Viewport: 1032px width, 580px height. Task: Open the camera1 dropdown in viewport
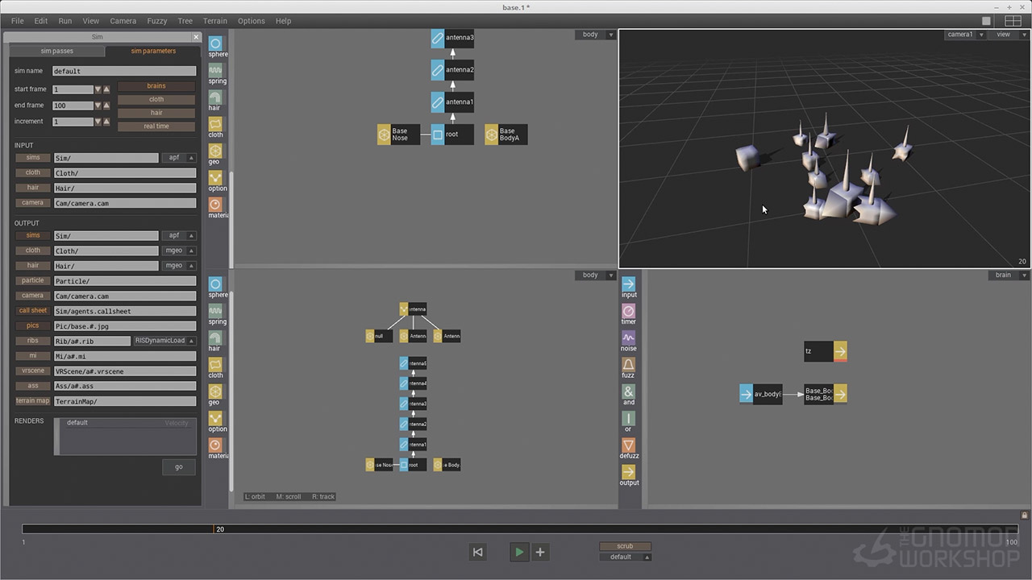tap(964, 35)
